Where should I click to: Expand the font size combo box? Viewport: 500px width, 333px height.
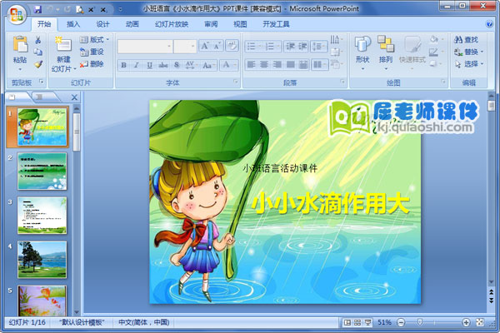tap(193, 47)
